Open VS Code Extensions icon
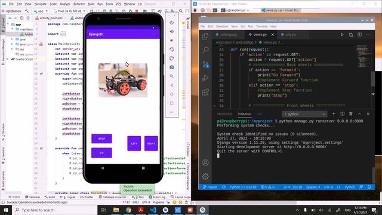The image size is (382, 215). [x=205, y=92]
